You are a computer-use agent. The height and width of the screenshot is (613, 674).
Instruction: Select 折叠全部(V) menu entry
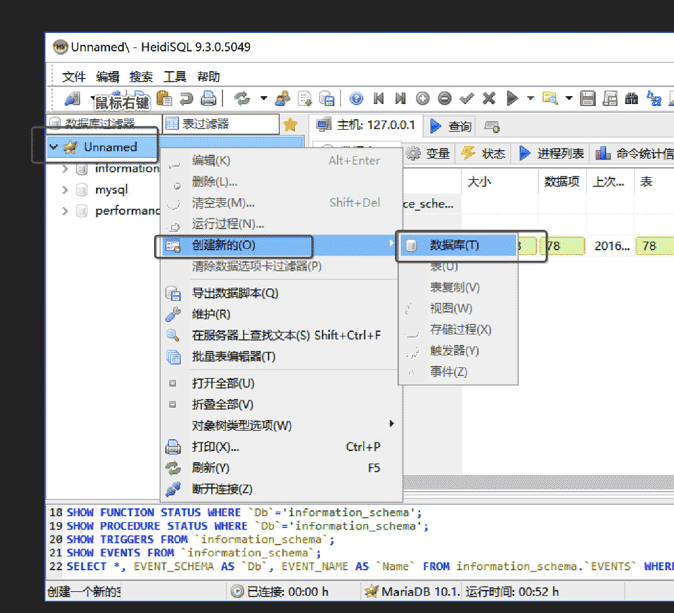[282, 404]
